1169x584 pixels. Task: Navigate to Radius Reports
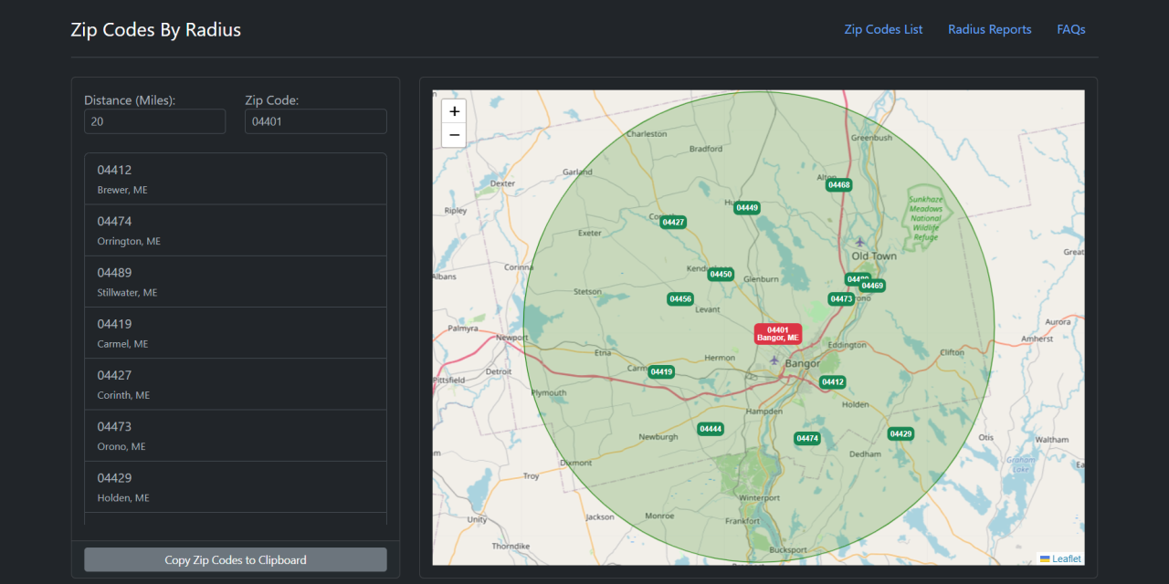tap(989, 28)
